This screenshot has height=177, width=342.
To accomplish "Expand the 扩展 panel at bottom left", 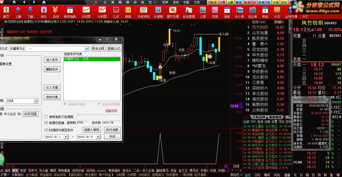I will (5, 175).
